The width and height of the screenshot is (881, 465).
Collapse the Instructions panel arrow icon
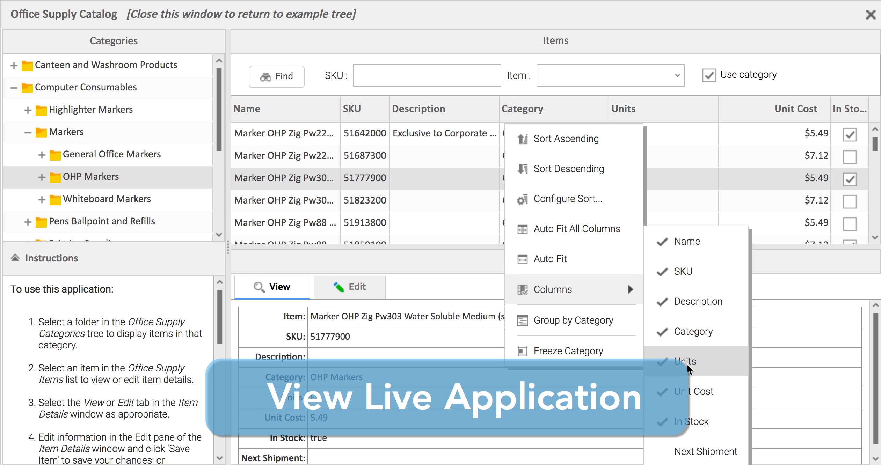point(15,258)
